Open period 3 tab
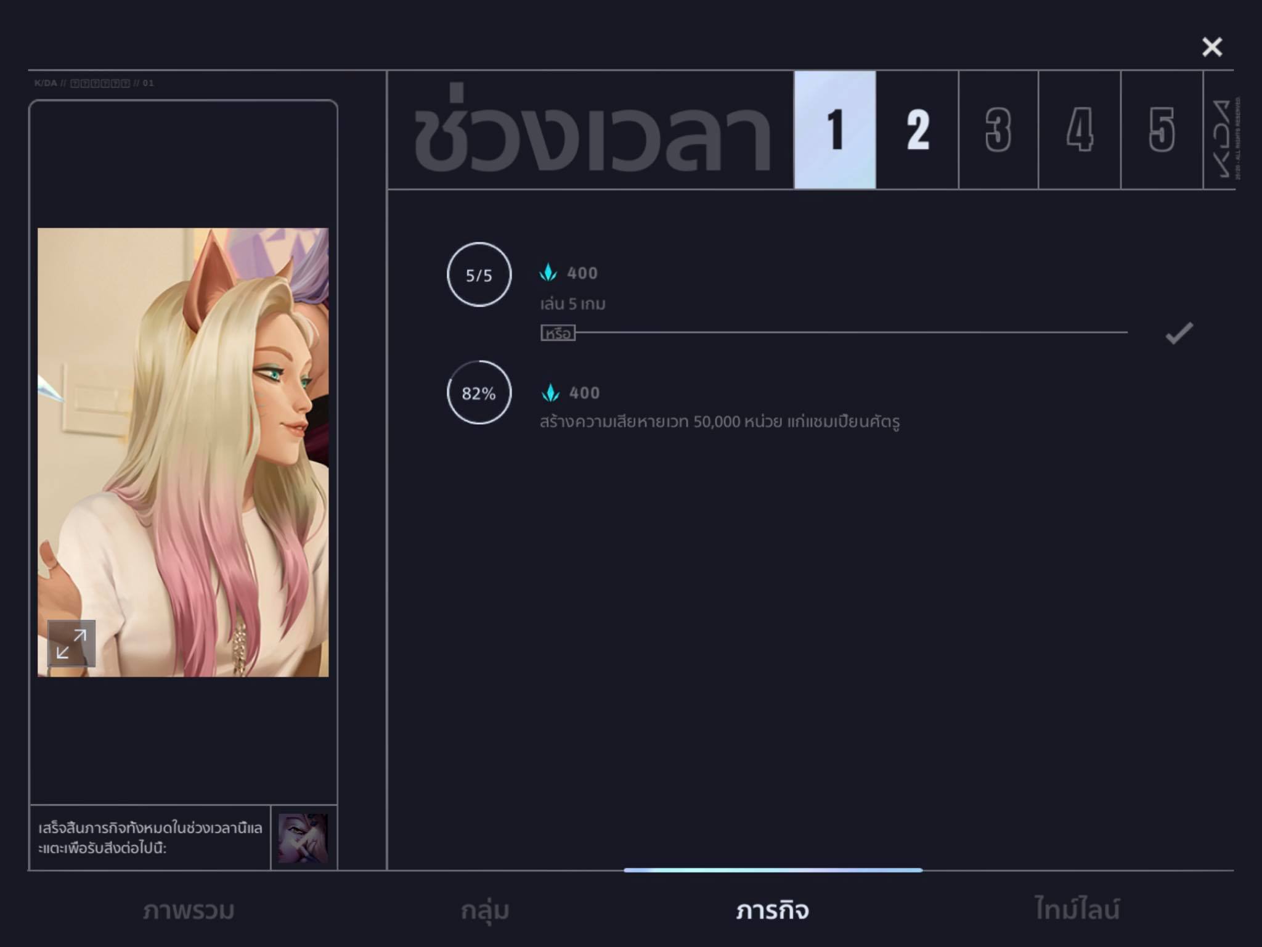 [x=998, y=129]
